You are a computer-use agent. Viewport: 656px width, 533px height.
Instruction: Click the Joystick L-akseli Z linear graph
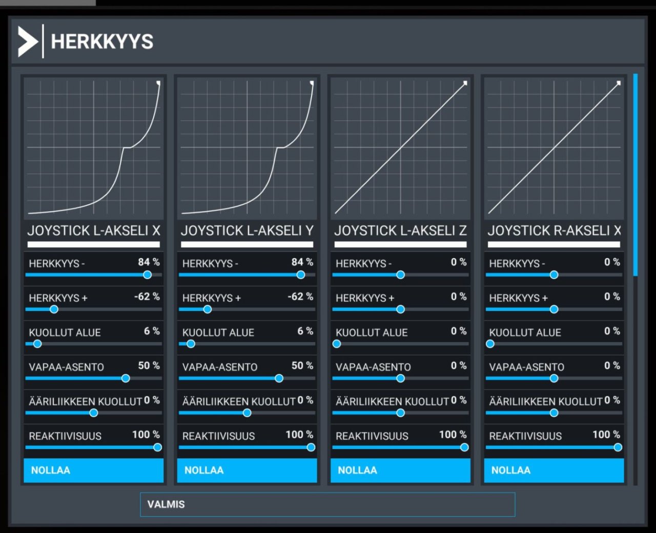tap(400, 147)
